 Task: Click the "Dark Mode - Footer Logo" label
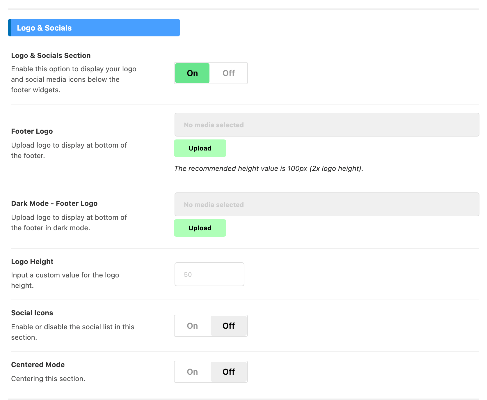point(54,203)
